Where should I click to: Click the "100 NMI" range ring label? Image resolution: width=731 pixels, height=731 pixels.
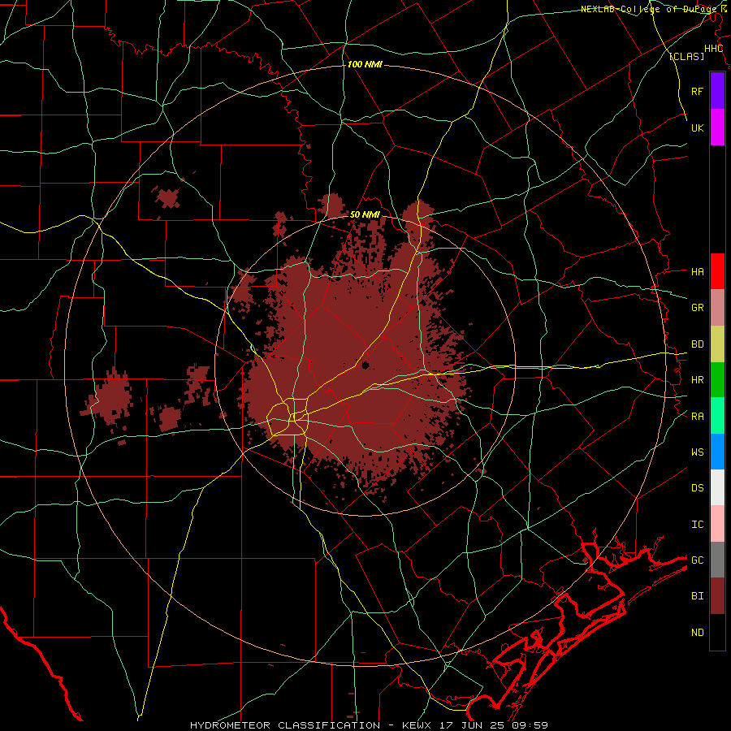point(365,64)
